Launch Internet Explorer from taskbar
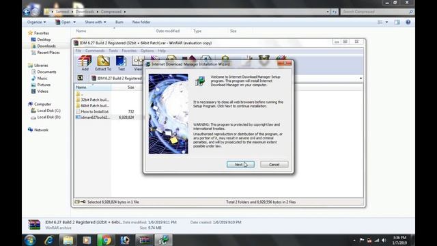The height and width of the screenshot is (246, 437). (49, 240)
